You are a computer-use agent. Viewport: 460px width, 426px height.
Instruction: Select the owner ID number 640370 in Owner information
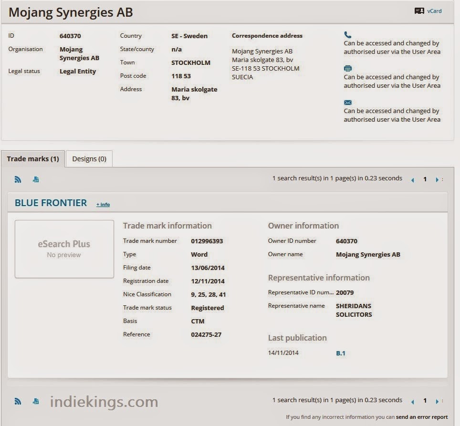point(346,241)
